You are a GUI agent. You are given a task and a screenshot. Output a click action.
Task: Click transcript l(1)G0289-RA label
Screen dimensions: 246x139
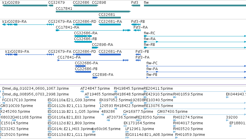coord(14,21)
